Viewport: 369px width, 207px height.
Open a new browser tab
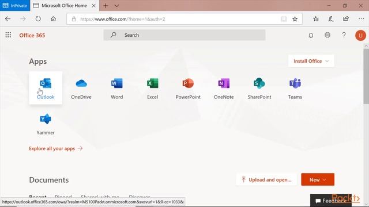coord(106,6)
